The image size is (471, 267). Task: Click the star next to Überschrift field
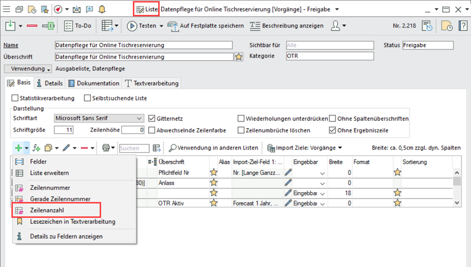[239, 57]
